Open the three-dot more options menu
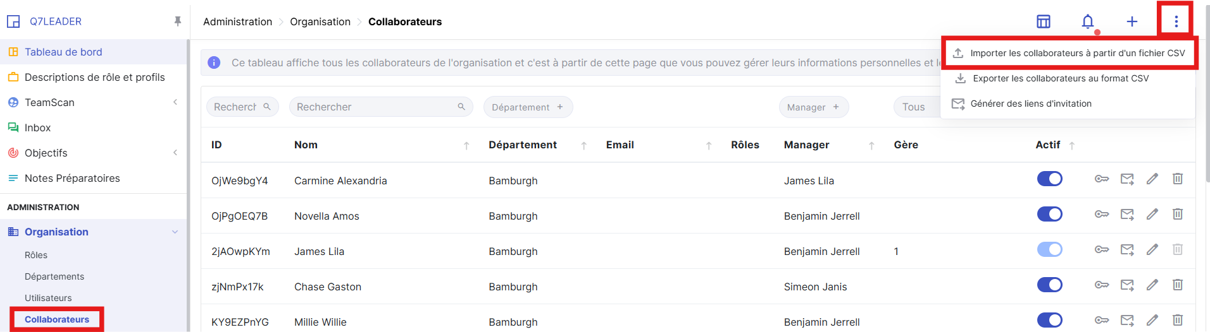This screenshot has height=332, width=1210. [x=1176, y=22]
